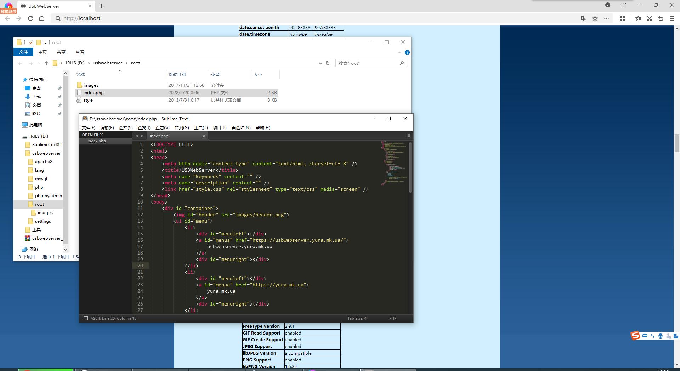Click the browser skin shirt icon
This screenshot has height=371, width=680.
click(623, 5)
